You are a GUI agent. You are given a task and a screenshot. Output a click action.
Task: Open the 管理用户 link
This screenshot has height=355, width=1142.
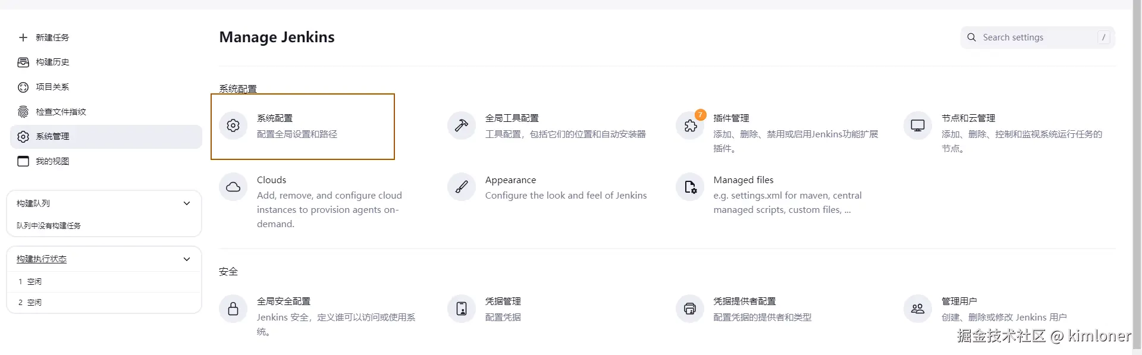[959, 301]
